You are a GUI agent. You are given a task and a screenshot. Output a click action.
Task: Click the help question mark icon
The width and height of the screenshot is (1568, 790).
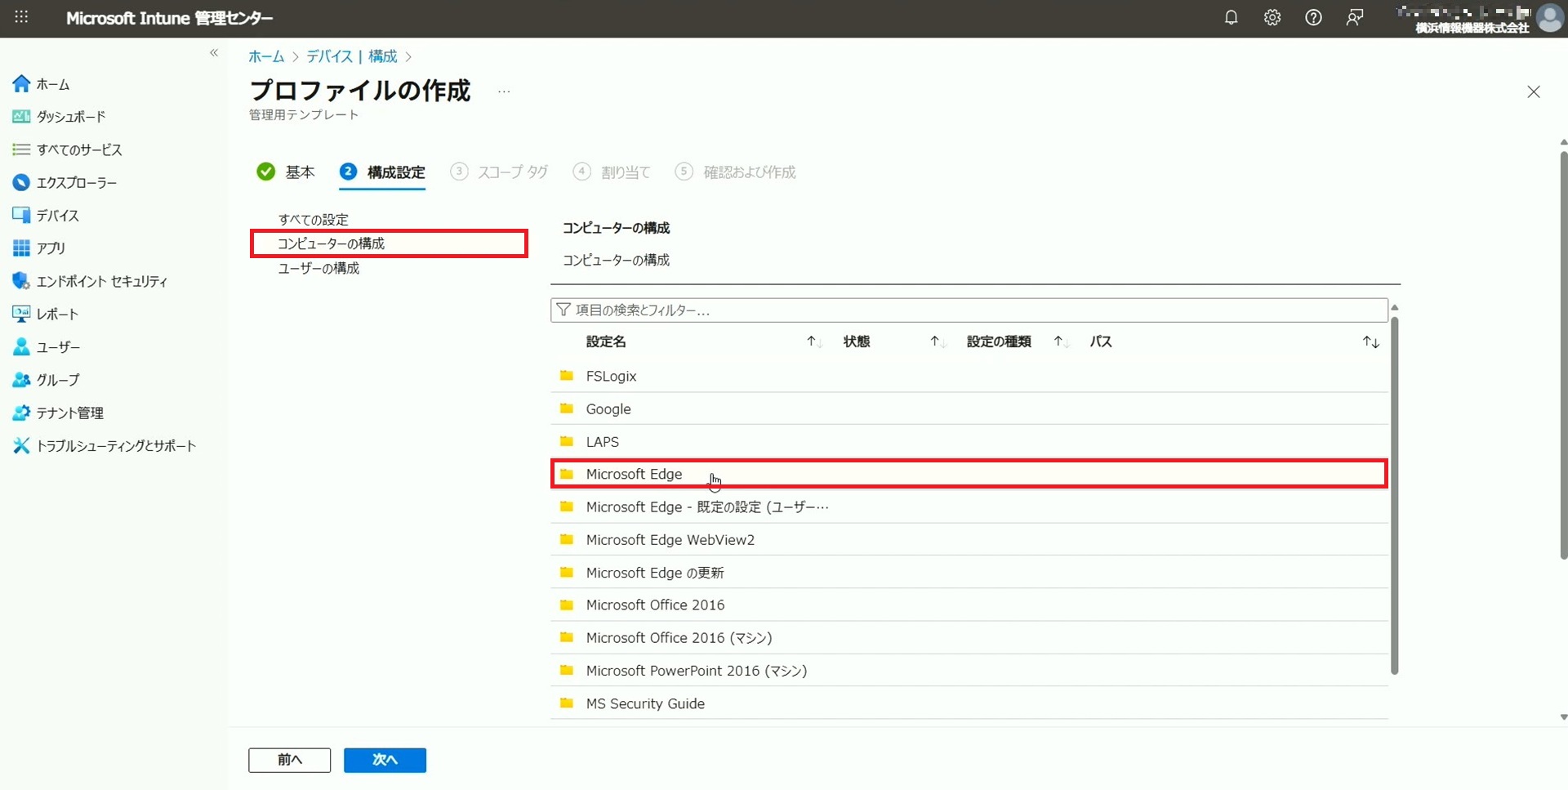[1313, 18]
